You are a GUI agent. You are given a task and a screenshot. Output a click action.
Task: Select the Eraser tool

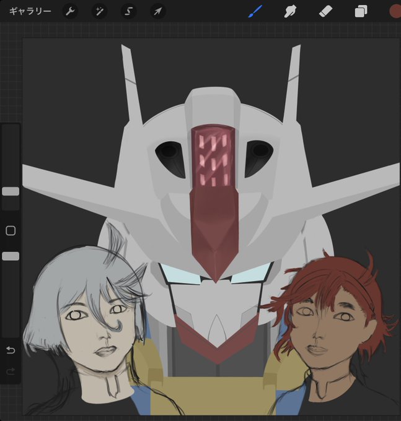click(325, 12)
